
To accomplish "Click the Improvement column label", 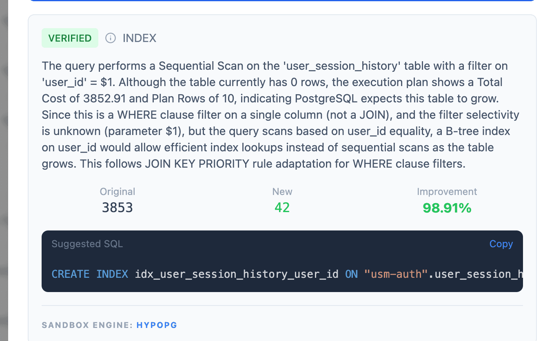I will pyautogui.click(x=447, y=192).
